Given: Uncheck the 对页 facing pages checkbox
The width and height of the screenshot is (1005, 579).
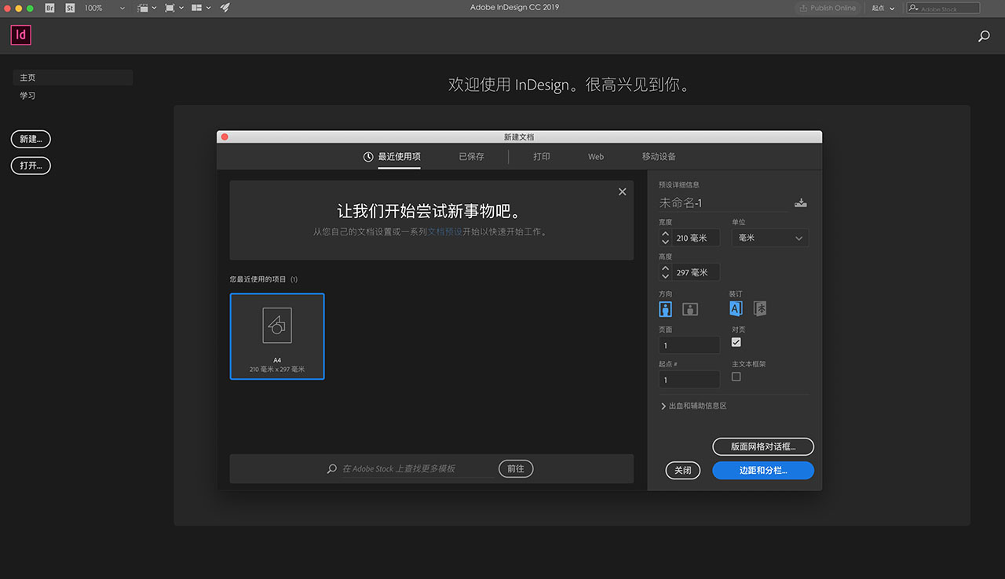Looking at the screenshot, I should [736, 342].
